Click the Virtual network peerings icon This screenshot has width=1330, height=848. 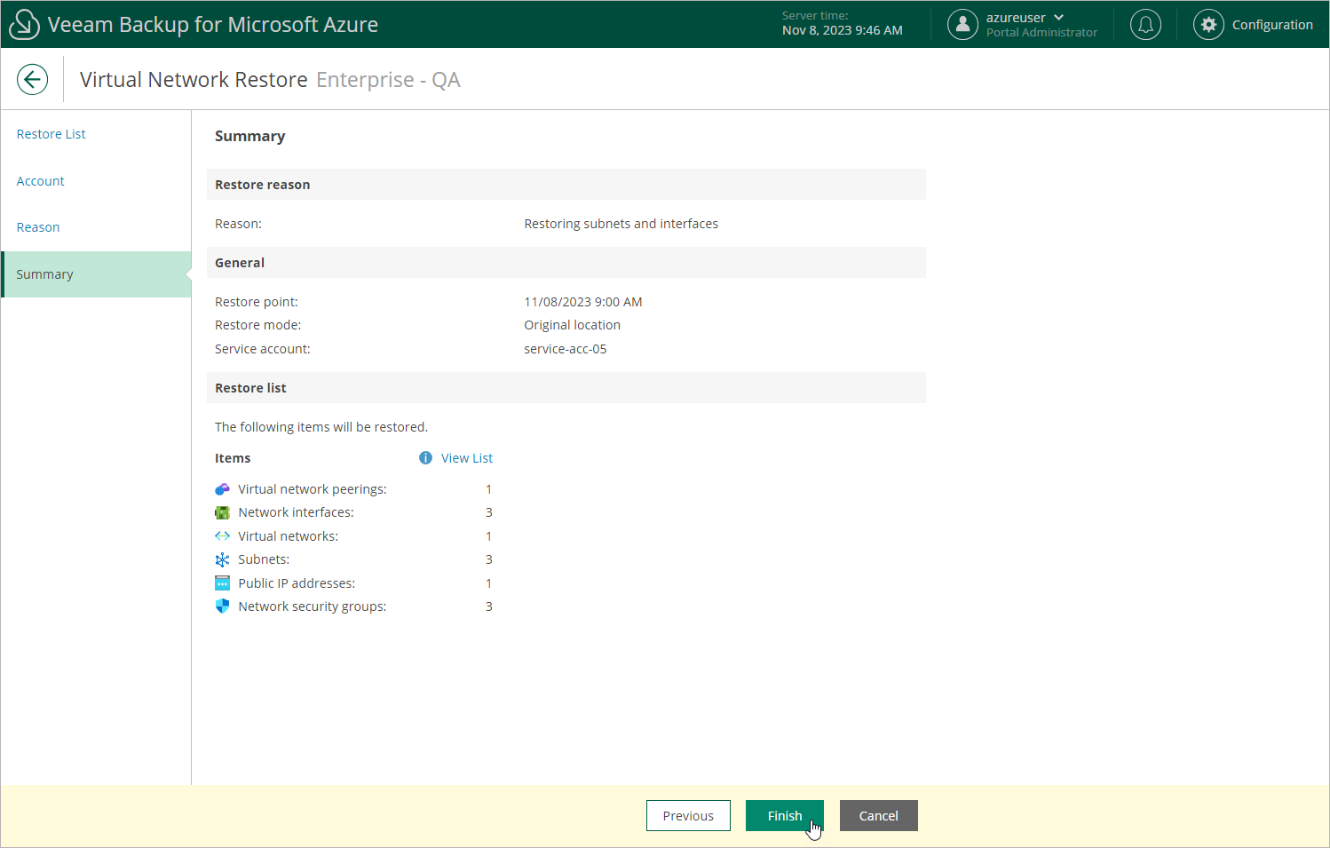click(x=223, y=489)
